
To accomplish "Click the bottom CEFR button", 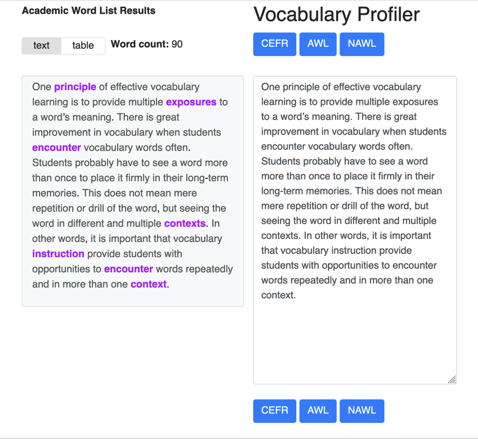I will pyautogui.click(x=274, y=411).
